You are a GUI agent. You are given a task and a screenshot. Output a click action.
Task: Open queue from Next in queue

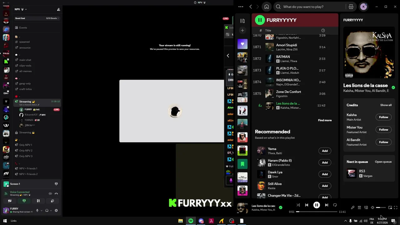pos(383,162)
